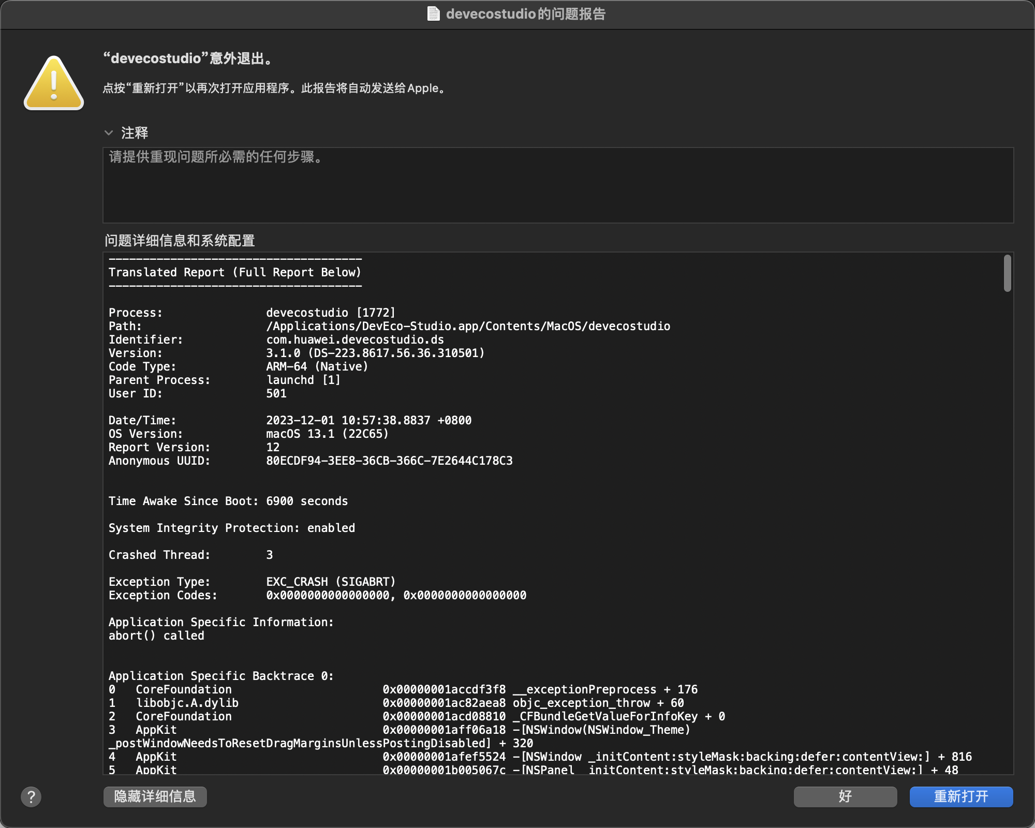1035x828 pixels.
Task: Click 'Time Awake Since Boot: 6900 seconds'
Action: coord(228,501)
